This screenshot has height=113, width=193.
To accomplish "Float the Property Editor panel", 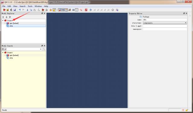I will [184, 13].
